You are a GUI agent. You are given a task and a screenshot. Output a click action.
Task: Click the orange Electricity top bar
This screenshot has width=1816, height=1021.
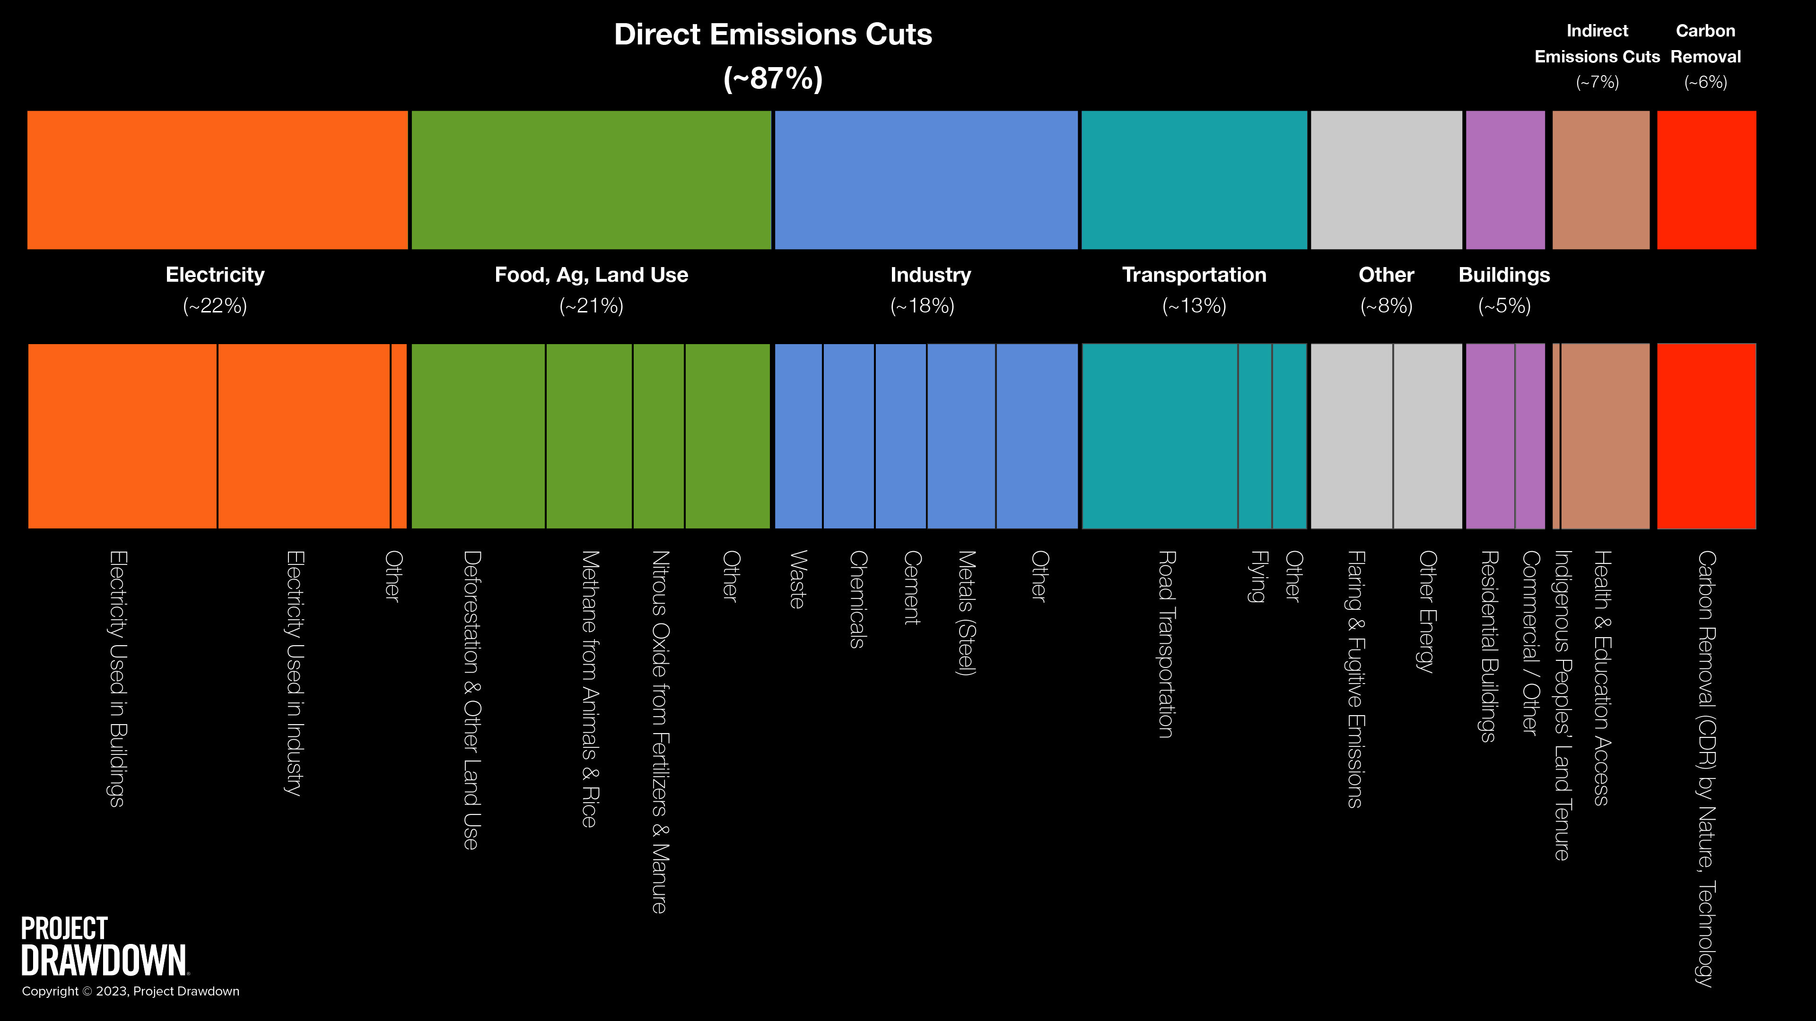tap(217, 180)
